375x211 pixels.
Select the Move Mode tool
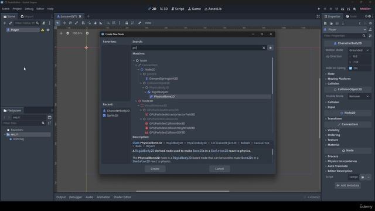tap(64, 23)
